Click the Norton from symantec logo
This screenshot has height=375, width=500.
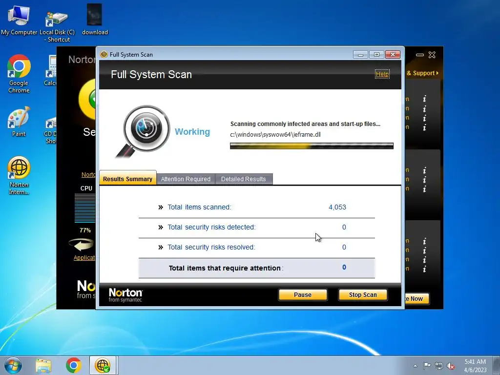pyautogui.click(x=125, y=295)
